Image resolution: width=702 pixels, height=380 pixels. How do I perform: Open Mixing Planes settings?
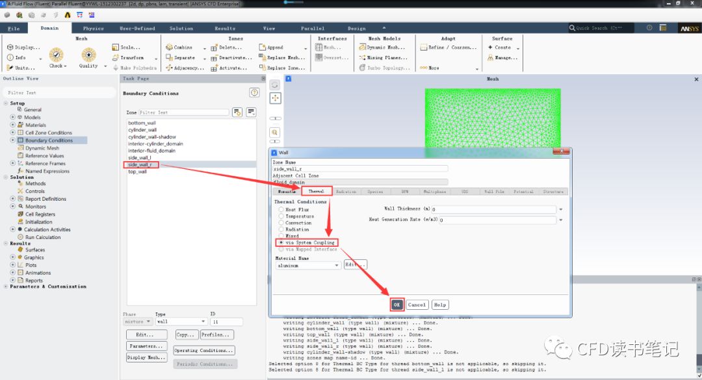(x=383, y=57)
